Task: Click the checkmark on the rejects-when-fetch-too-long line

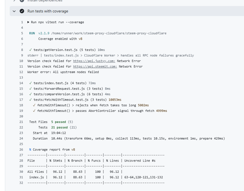Action: pos(34,105)
